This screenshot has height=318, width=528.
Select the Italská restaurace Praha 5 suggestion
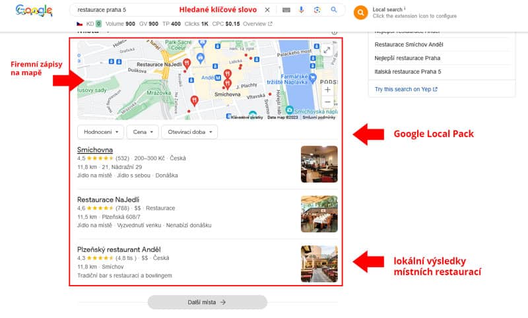pos(408,72)
